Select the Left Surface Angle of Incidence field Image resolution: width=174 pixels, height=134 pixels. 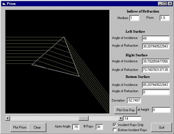[x=156, y=38]
